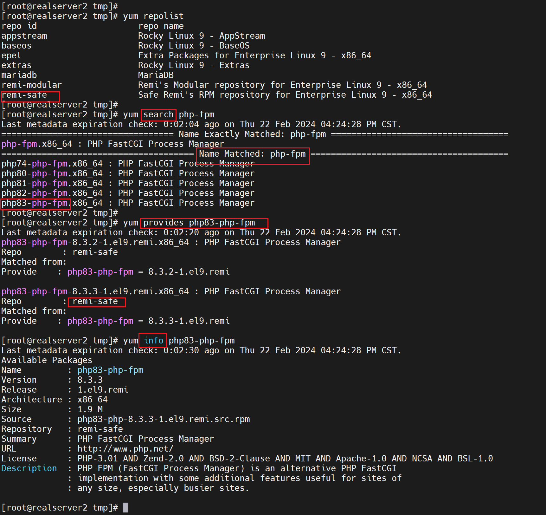This screenshot has width=546, height=515.
Task: Click the 'Name Matched: php-fpm' header
Action: [252, 154]
